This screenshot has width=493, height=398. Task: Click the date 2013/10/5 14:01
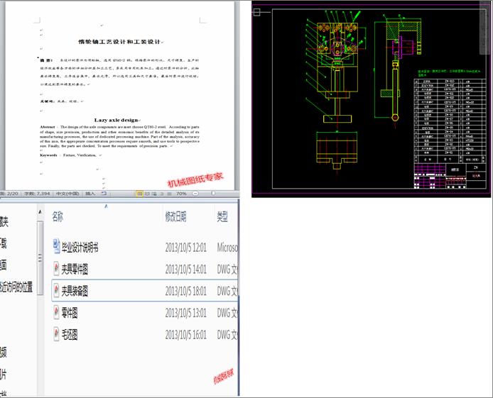coord(186,270)
